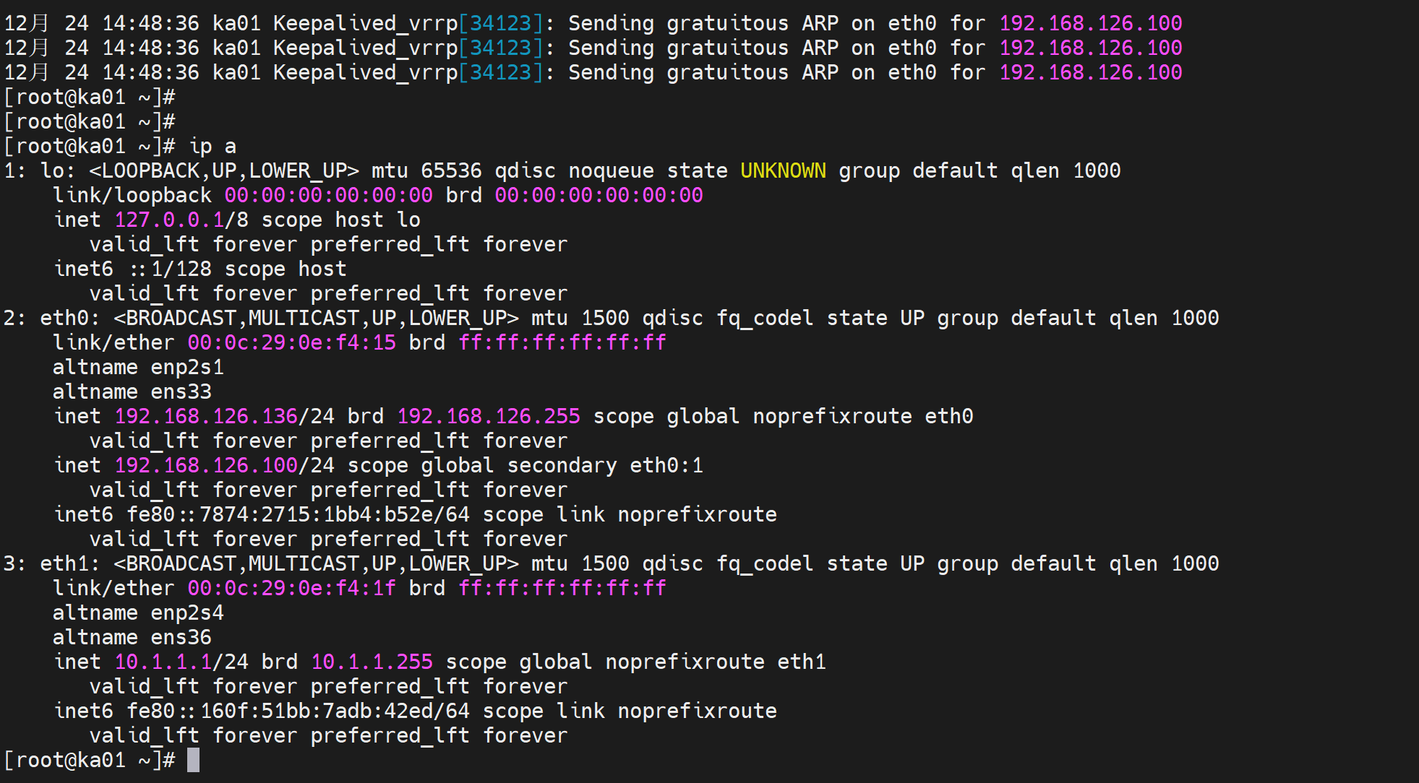This screenshot has width=1419, height=783.
Task: Click the broadcast address 192.168.126.255
Action: [488, 417]
